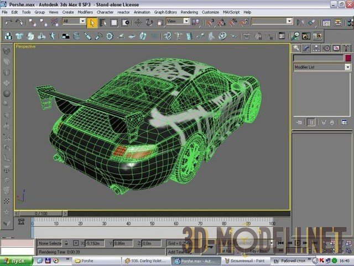Image resolution: width=354 pixels, height=266 pixels.
Task: Click the object name input field
Action: 318,58
